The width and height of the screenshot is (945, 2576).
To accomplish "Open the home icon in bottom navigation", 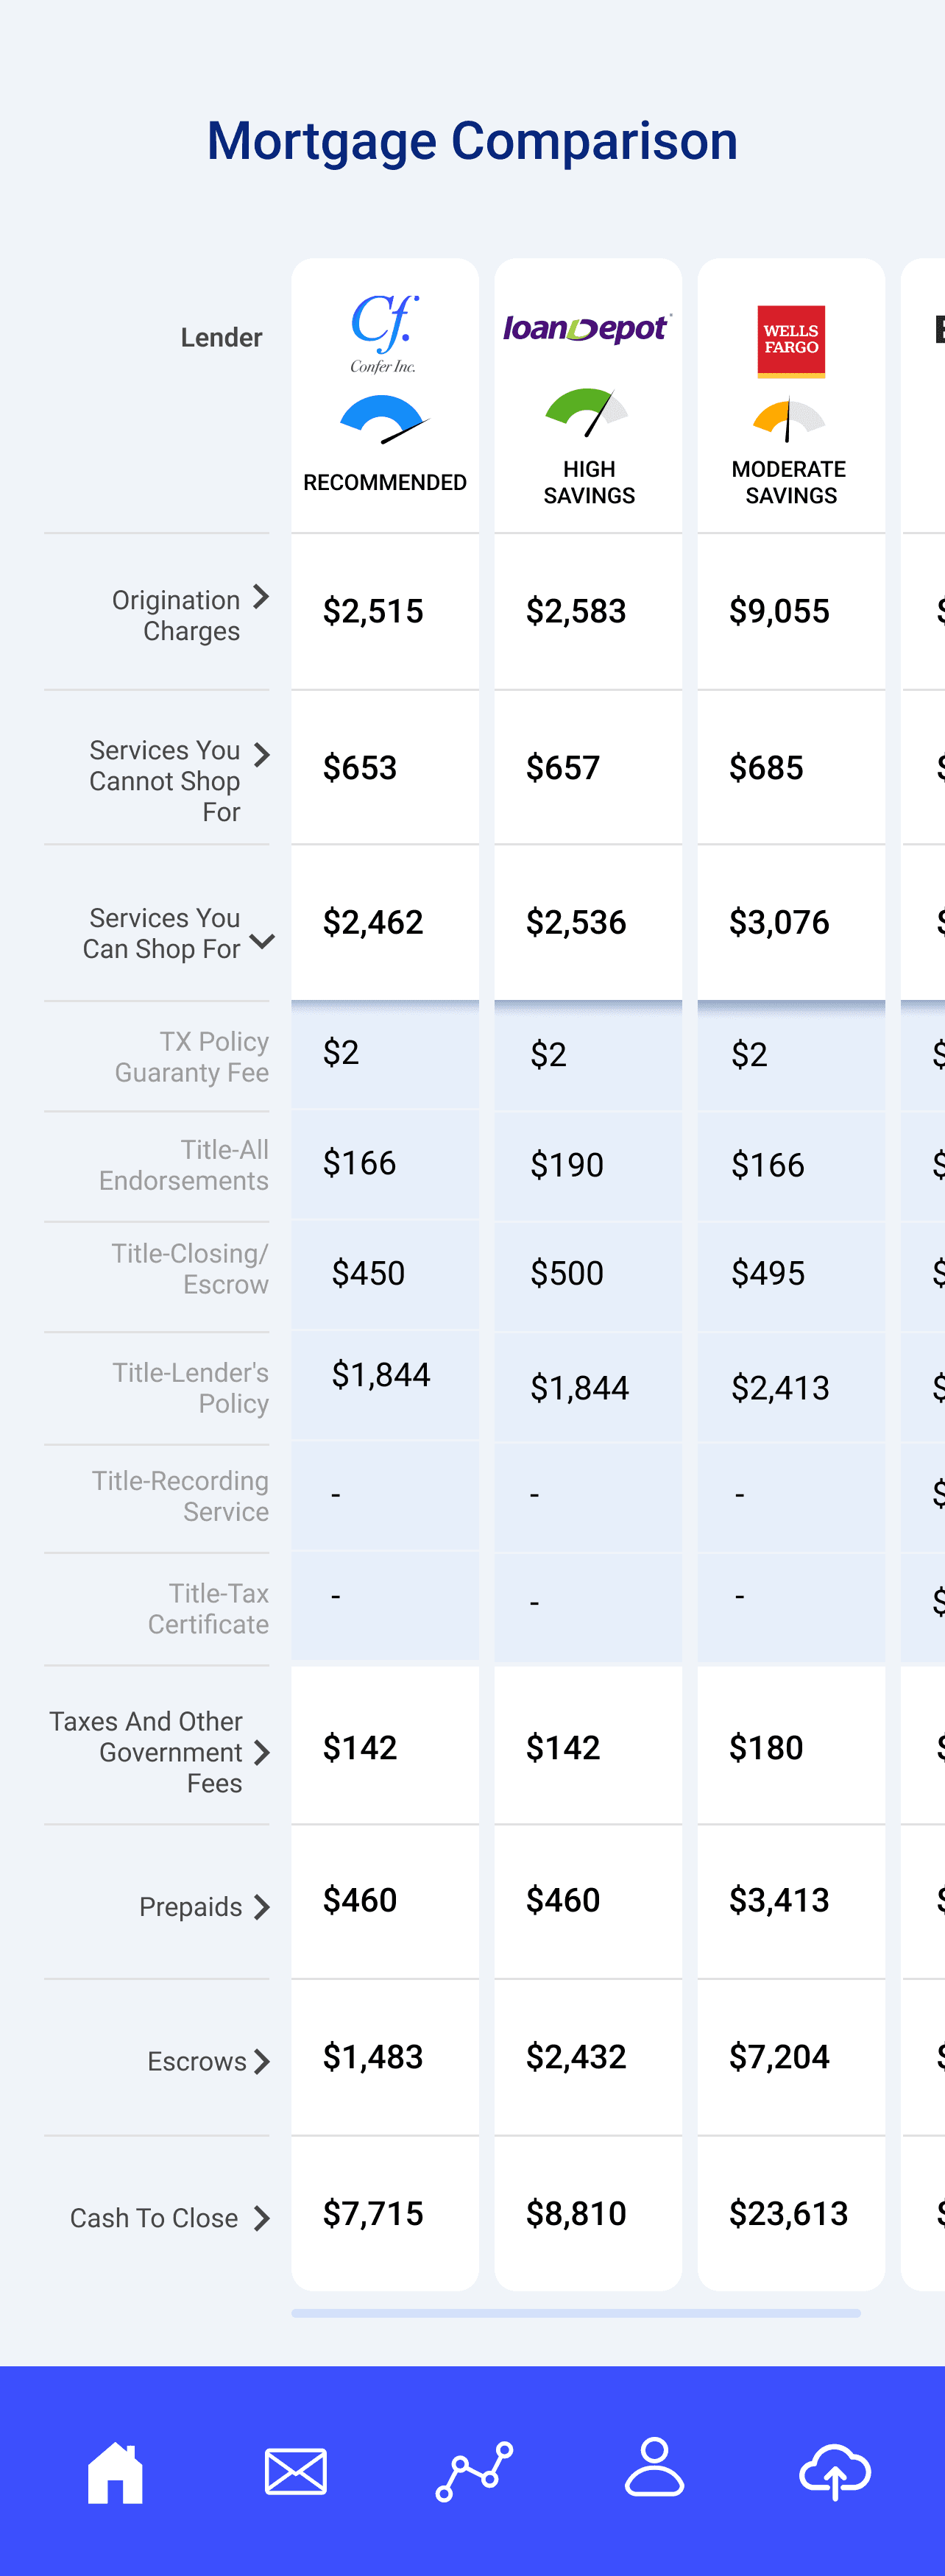I will point(115,2471).
